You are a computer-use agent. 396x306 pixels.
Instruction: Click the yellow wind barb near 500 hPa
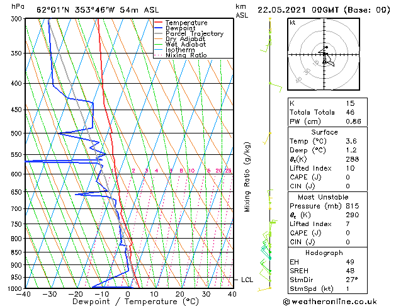click(267, 139)
